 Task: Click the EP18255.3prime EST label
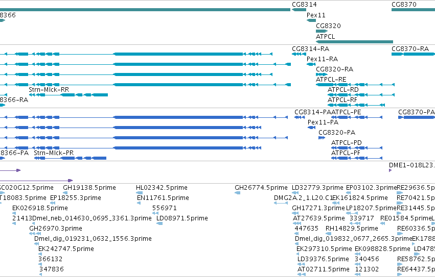[76, 198]
